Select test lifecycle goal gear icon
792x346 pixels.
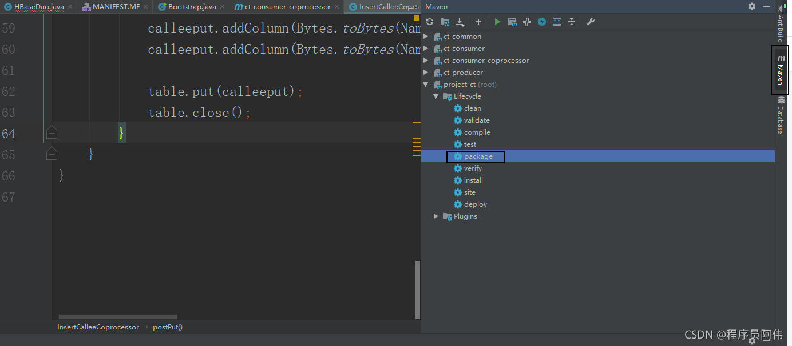458,144
